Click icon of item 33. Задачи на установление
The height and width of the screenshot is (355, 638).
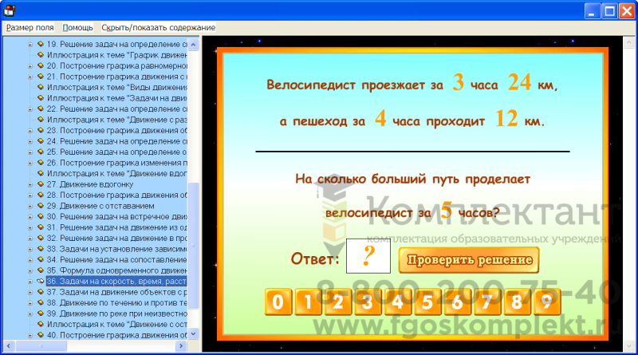(41, 249)
